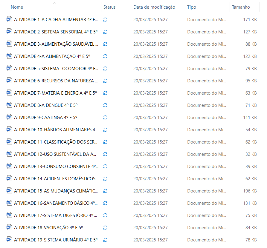Click Word icon of ATIVIDADE 3-ALIMENTAÇÃO SAUDÁVEL
Viewport: 267px width, 248px height.
[x=9, y=44]
